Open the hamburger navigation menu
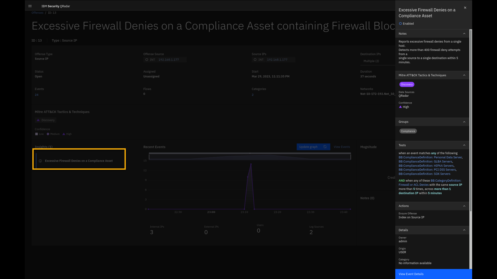The image size is (497, 279). pos(30,6)
